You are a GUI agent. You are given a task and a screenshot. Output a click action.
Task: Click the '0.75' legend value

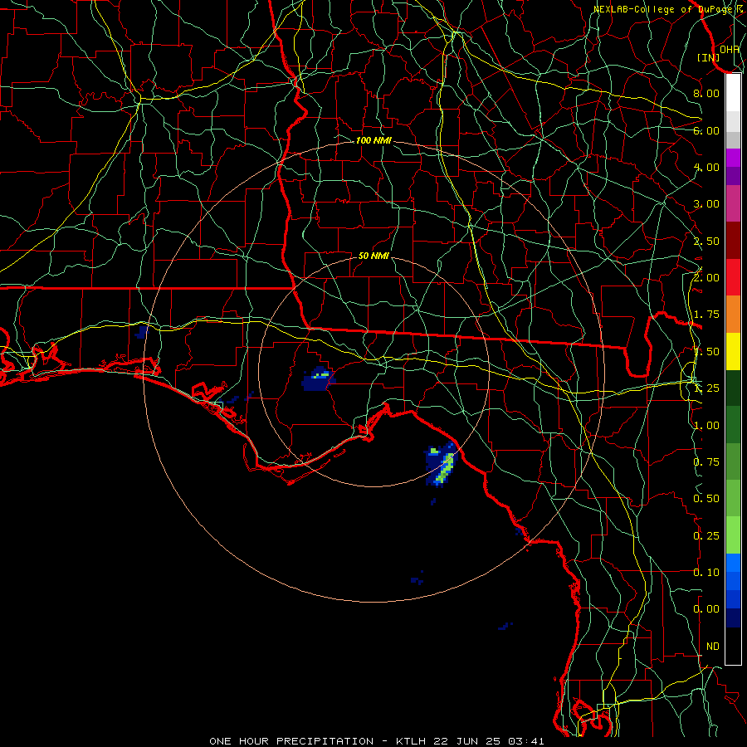coord(706,462)
